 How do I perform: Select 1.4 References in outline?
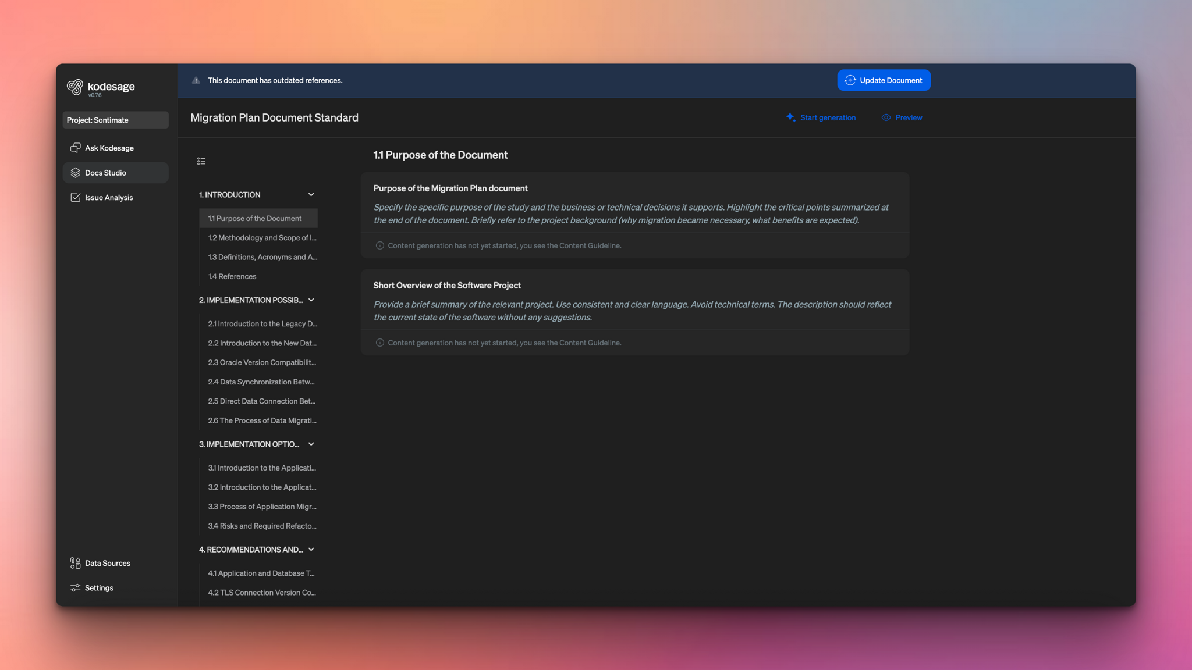[232, 276]
